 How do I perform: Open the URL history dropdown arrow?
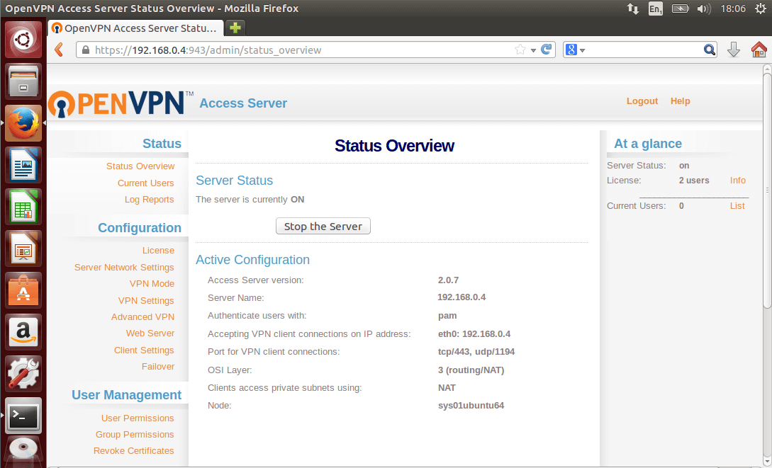coord(533,50)
